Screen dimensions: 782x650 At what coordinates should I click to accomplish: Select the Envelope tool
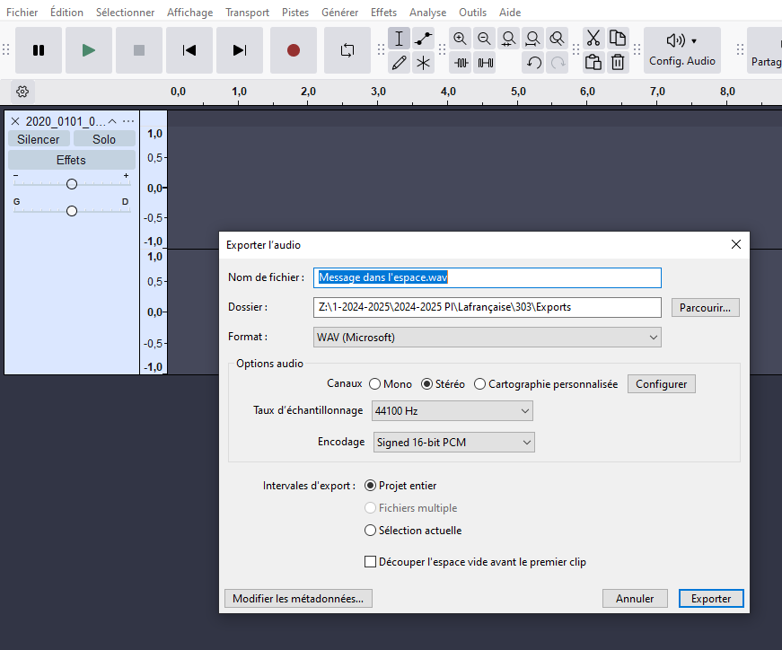(424, 39)
